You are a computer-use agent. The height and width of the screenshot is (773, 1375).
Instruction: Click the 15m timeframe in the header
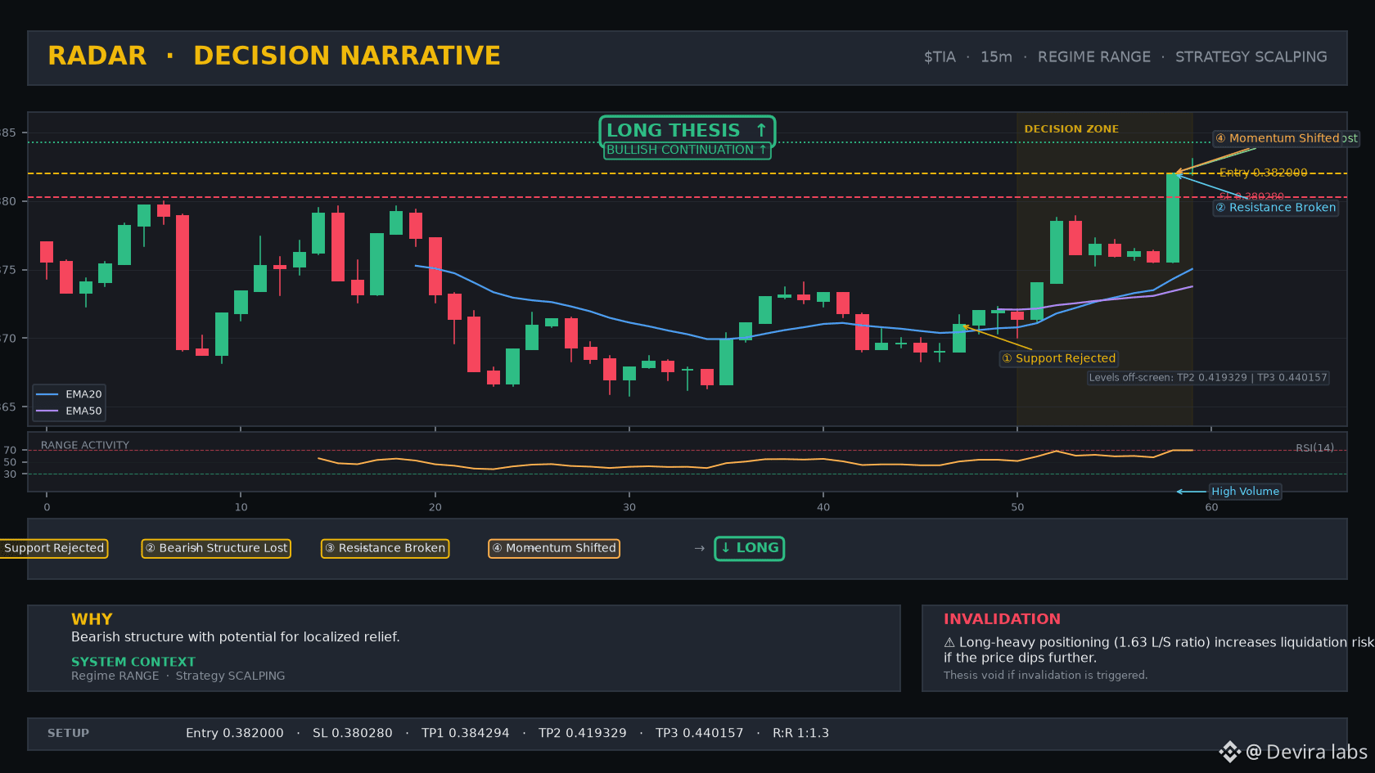click(x=996, y=57)
